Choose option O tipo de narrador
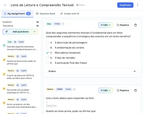 tap(47, 58)
